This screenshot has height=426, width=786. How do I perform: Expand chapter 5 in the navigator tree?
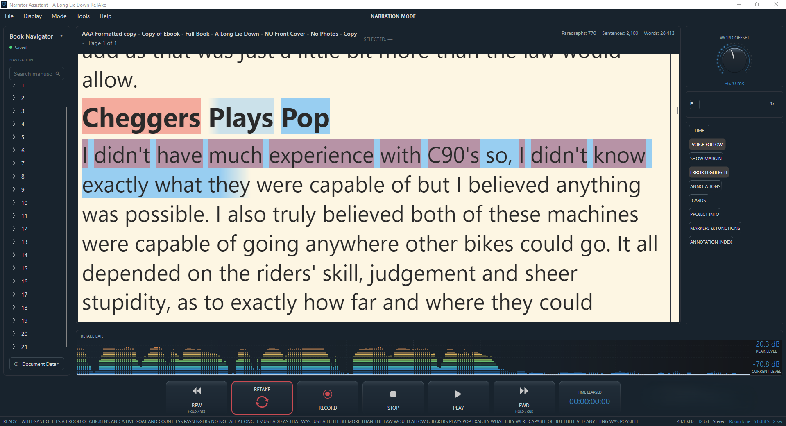(14, 137)
